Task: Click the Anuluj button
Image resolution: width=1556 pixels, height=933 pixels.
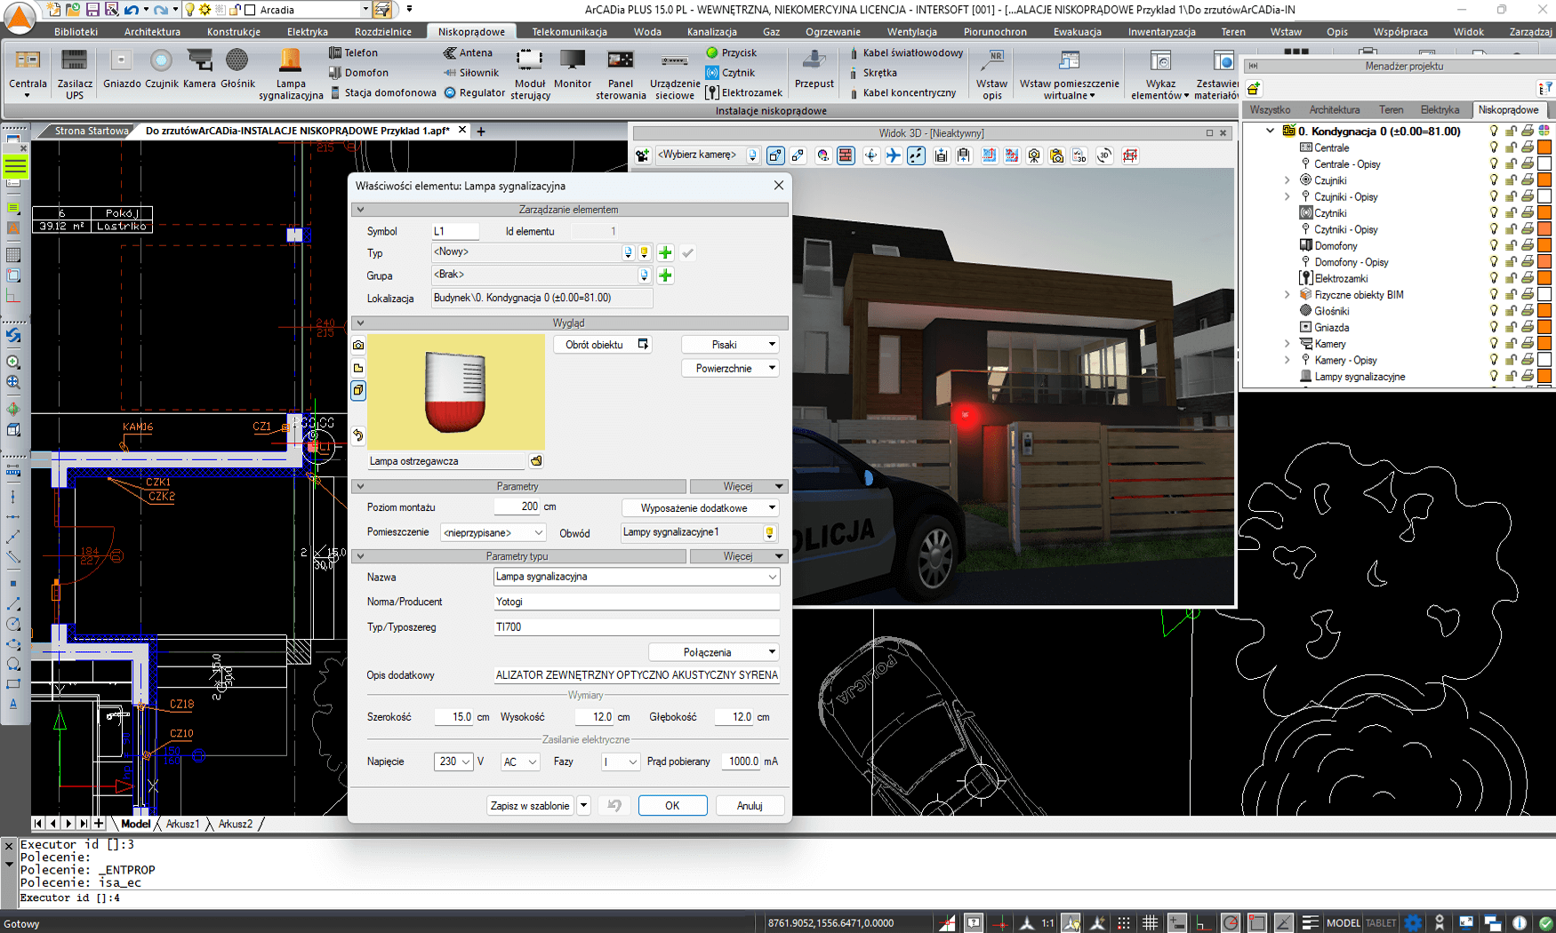Action: click(750, 806)
